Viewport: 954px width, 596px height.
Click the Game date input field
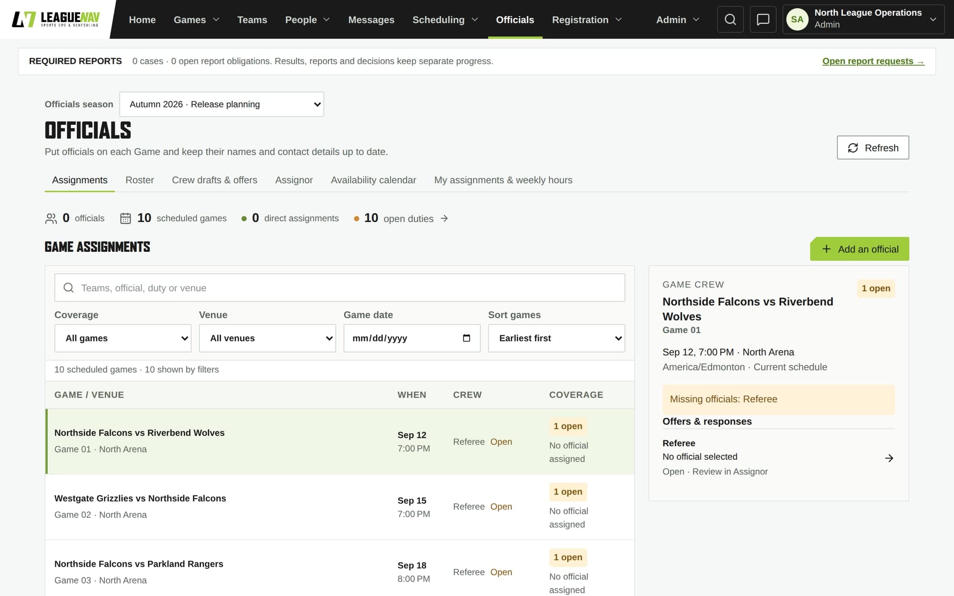tap(412, 338)
